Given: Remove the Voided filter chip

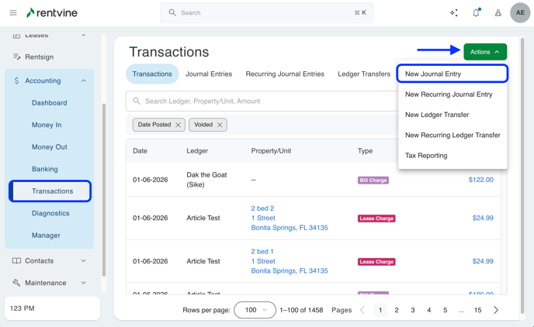Looking at the screenshot, I should [x=220, y=125].
